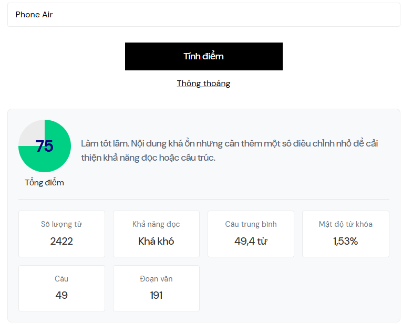Click the "Tổng điểm" label under the chart
The width and height of the screenshot is (402, 324).
pyautogui.click(x=45, y=183)
